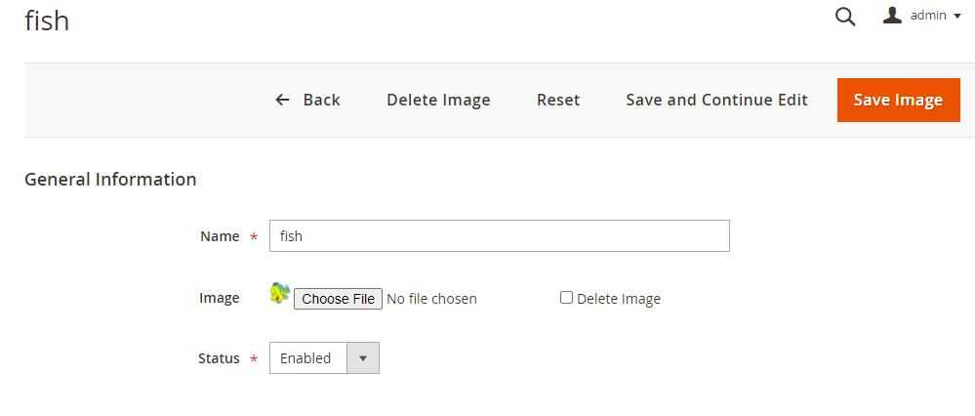The height and width of the screenshot is (416, 975).
Task: Click the Status dropdown arrow button
Action: point(363,358)
